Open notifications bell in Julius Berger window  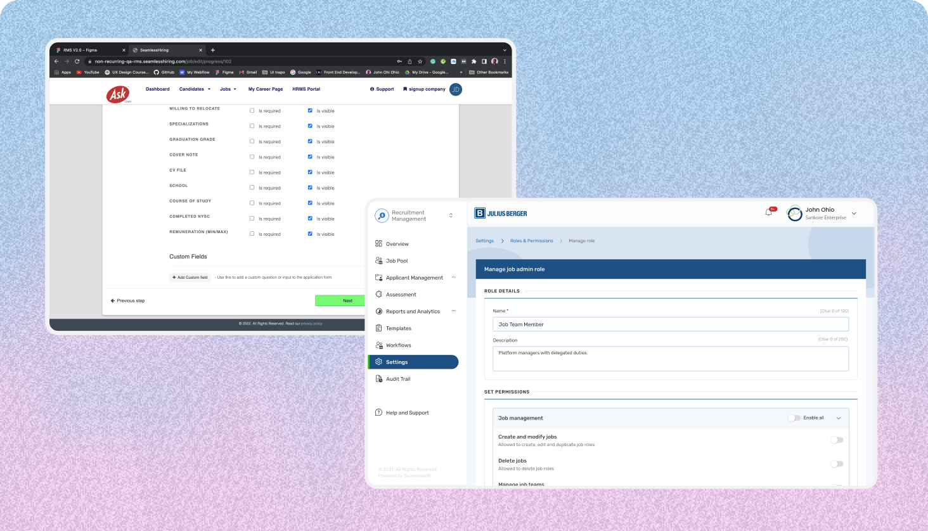(769, 212)
